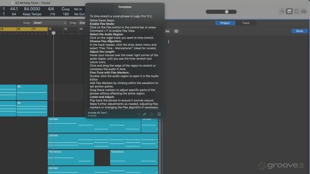The image size is (310, 174).
Task: Click the No In MIDI indicator
Action: 78,9
